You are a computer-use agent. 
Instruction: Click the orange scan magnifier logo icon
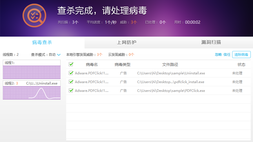coord(34,15)
